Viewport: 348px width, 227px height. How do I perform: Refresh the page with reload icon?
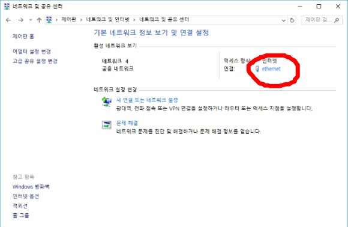tap(292, 20)
